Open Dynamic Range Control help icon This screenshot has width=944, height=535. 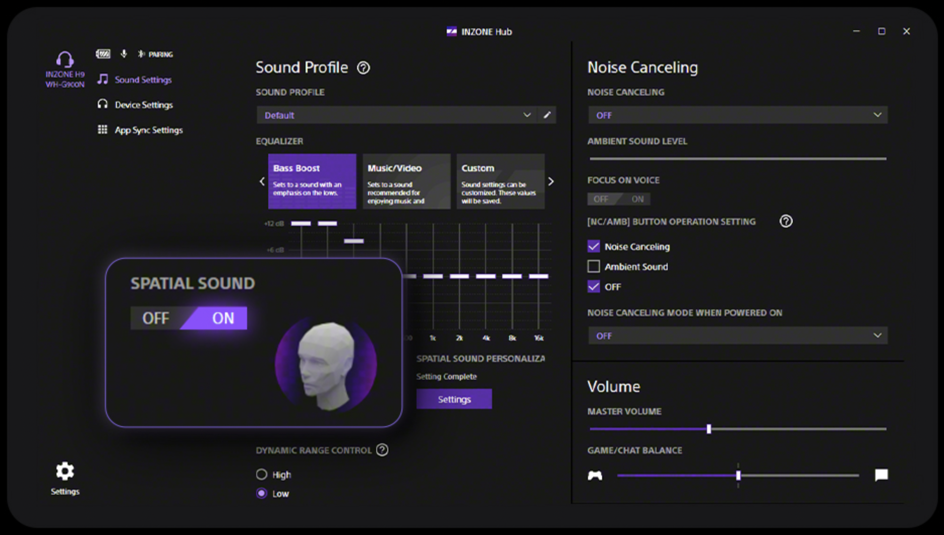coord(382,450)
